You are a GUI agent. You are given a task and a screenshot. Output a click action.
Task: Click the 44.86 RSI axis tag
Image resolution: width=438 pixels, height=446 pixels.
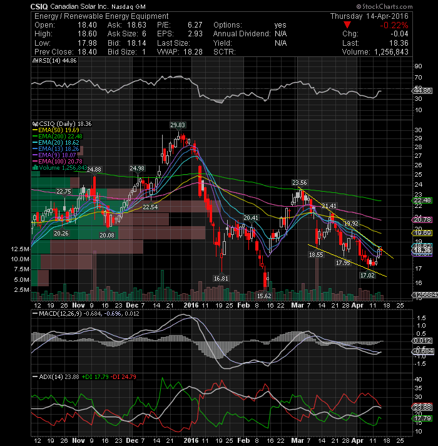[422, 91]
